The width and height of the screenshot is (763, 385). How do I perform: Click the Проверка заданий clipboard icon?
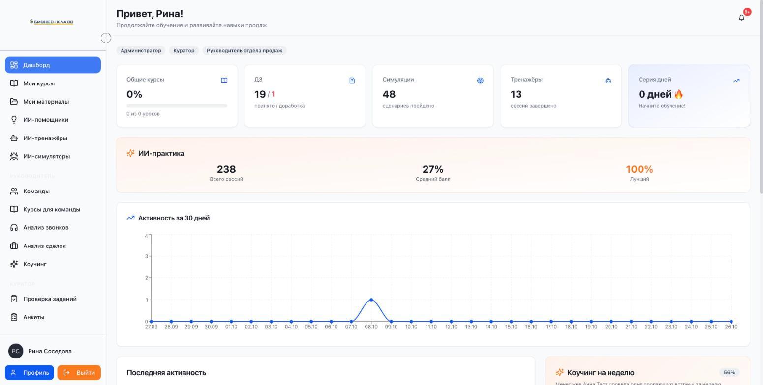click(14, 299)
